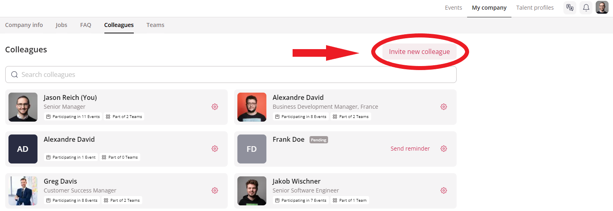Click the user profile avatar in header

(x=602, y=8)
